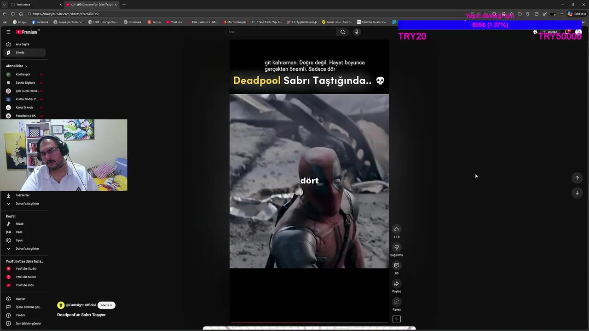This screenshot has height=331, width=589.
Task: Open YouTube Music link
Action: (24, 277)
